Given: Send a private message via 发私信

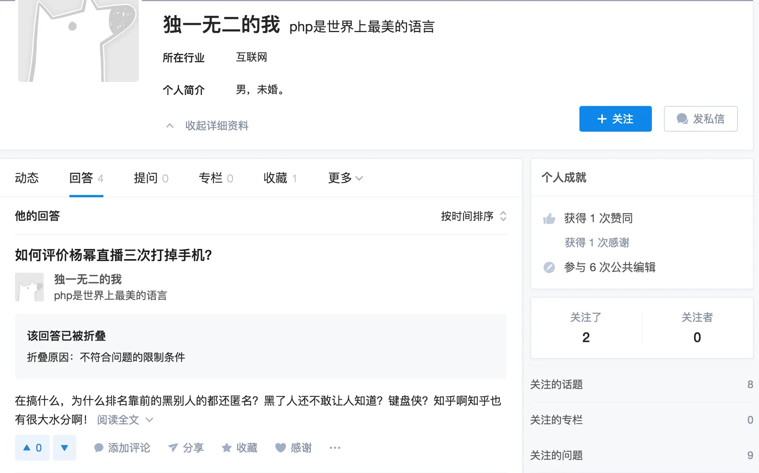Looking at the screenshot, I should 701,119.
